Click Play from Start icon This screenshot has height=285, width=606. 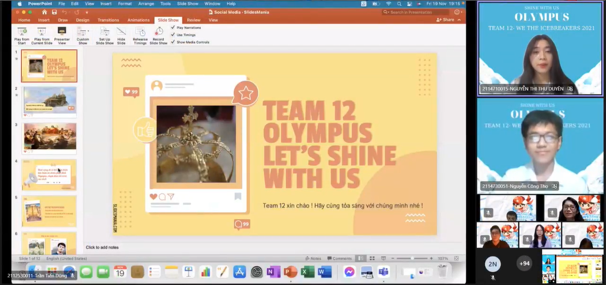[x=22, y=32]
